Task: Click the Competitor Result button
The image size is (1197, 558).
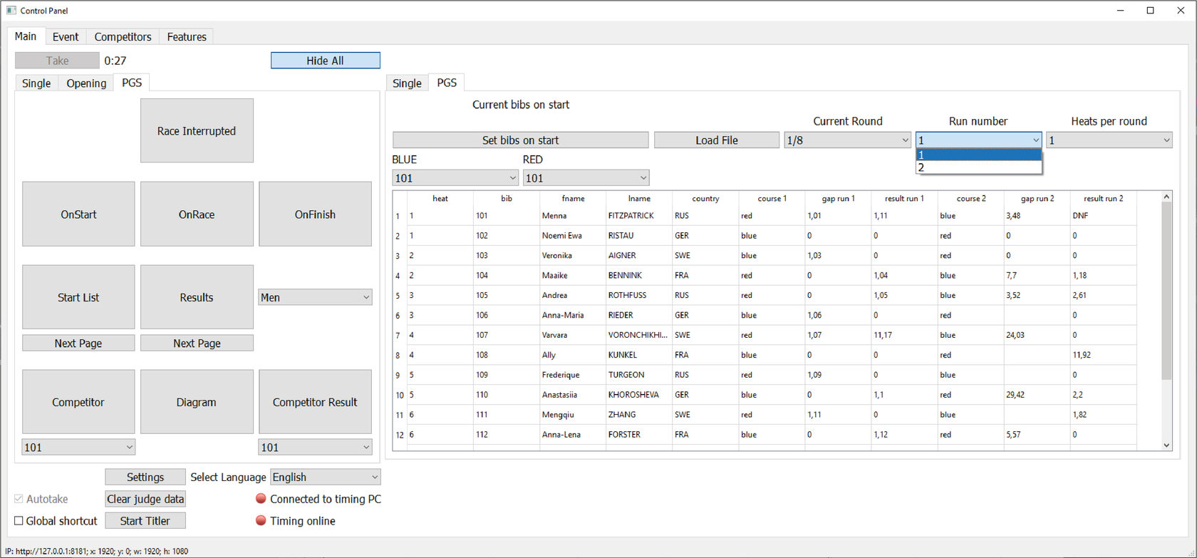Action: coord(315,402)
